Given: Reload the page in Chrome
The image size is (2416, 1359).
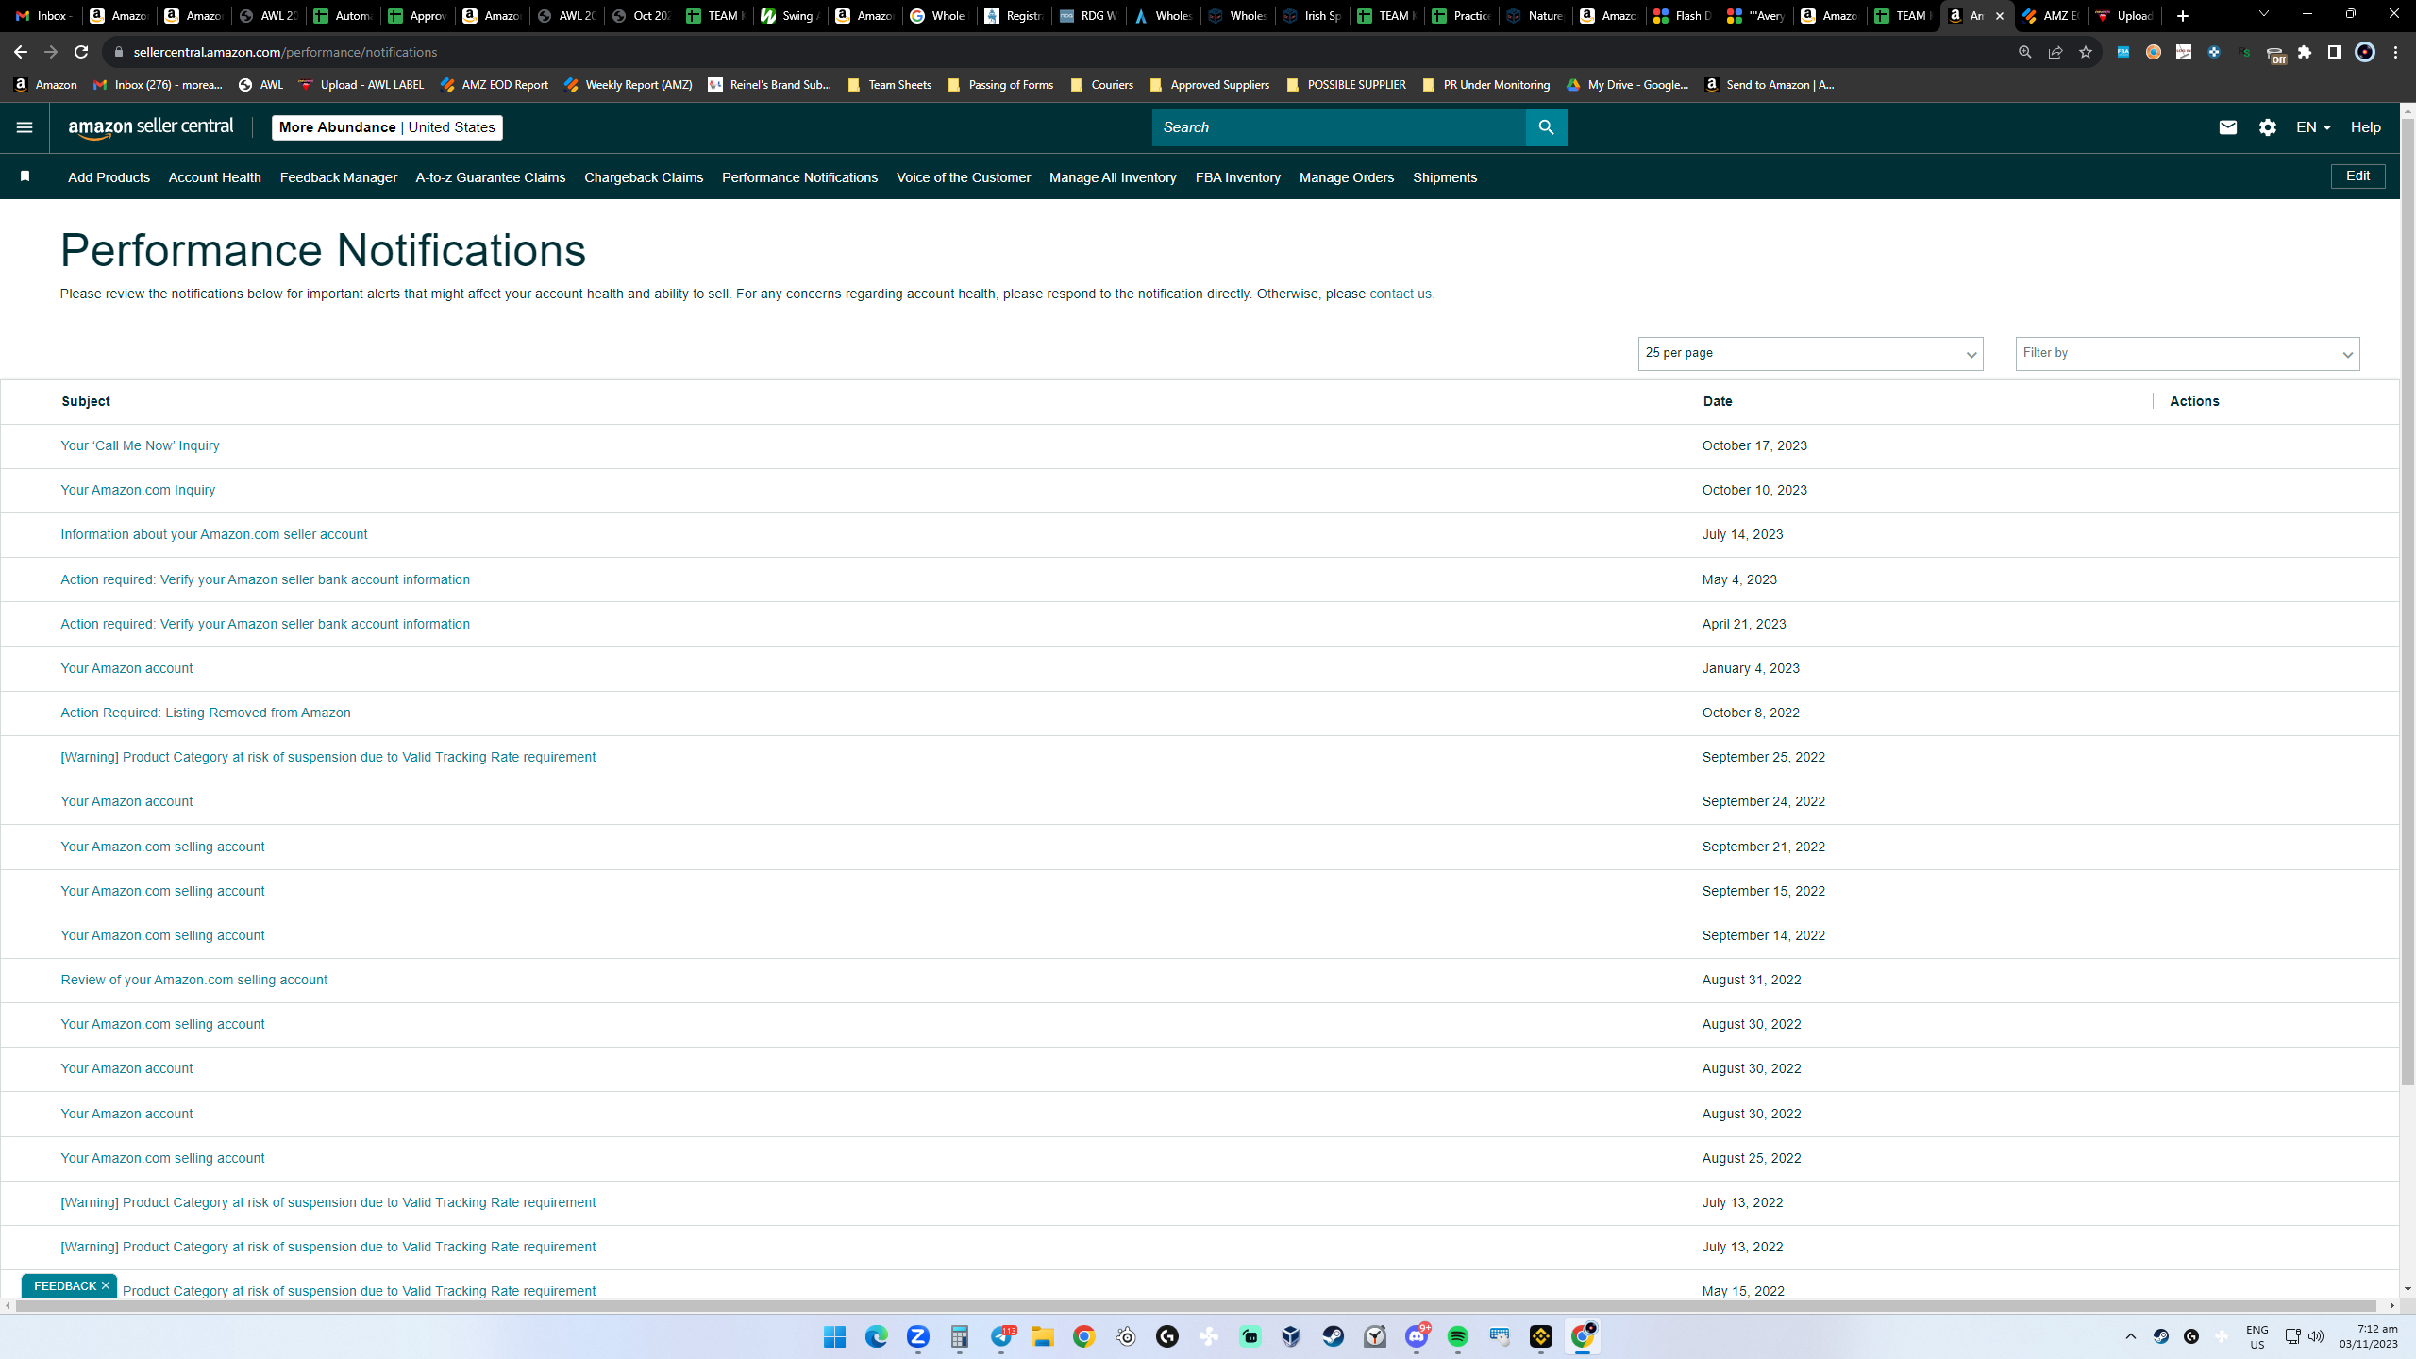Looking at the screenshot, I should (x=81, y=52).
